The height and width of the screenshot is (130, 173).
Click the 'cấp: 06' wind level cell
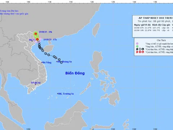tap(165, 28)
